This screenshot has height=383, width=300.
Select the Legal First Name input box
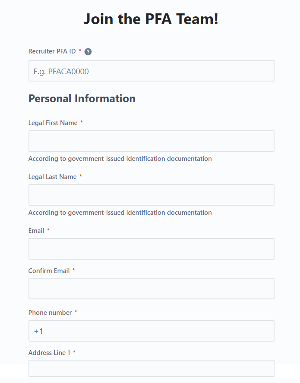(151, 141)
